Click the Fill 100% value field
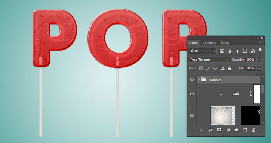This screenshot has width=271, height=143. (250, 68)
